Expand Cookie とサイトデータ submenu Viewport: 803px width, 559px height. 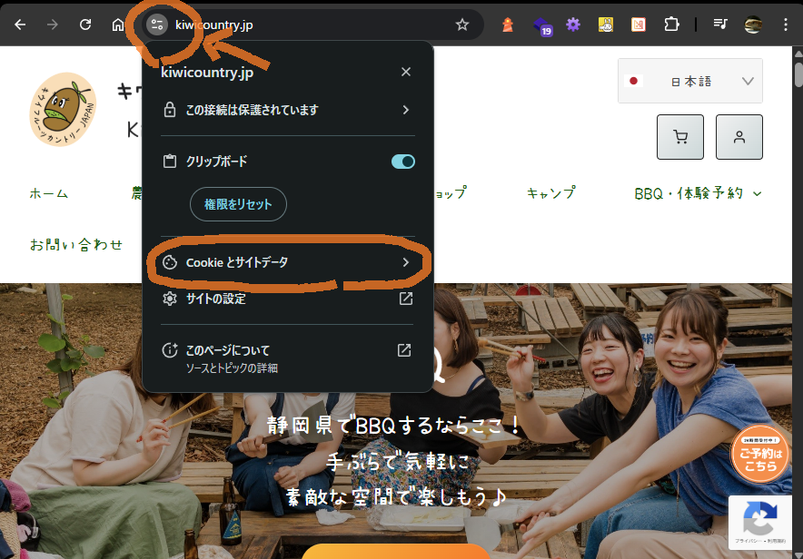point(286,263)
